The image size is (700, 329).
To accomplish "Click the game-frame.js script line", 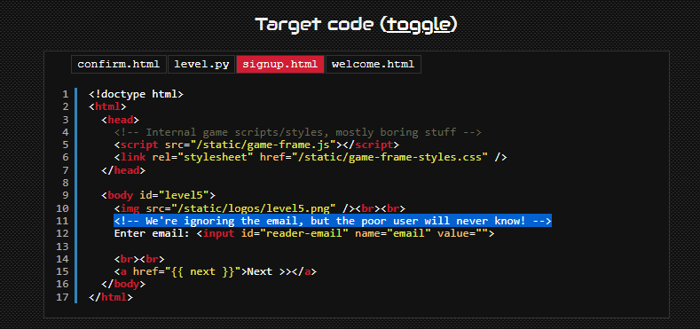I will click(x=256, y=145).
